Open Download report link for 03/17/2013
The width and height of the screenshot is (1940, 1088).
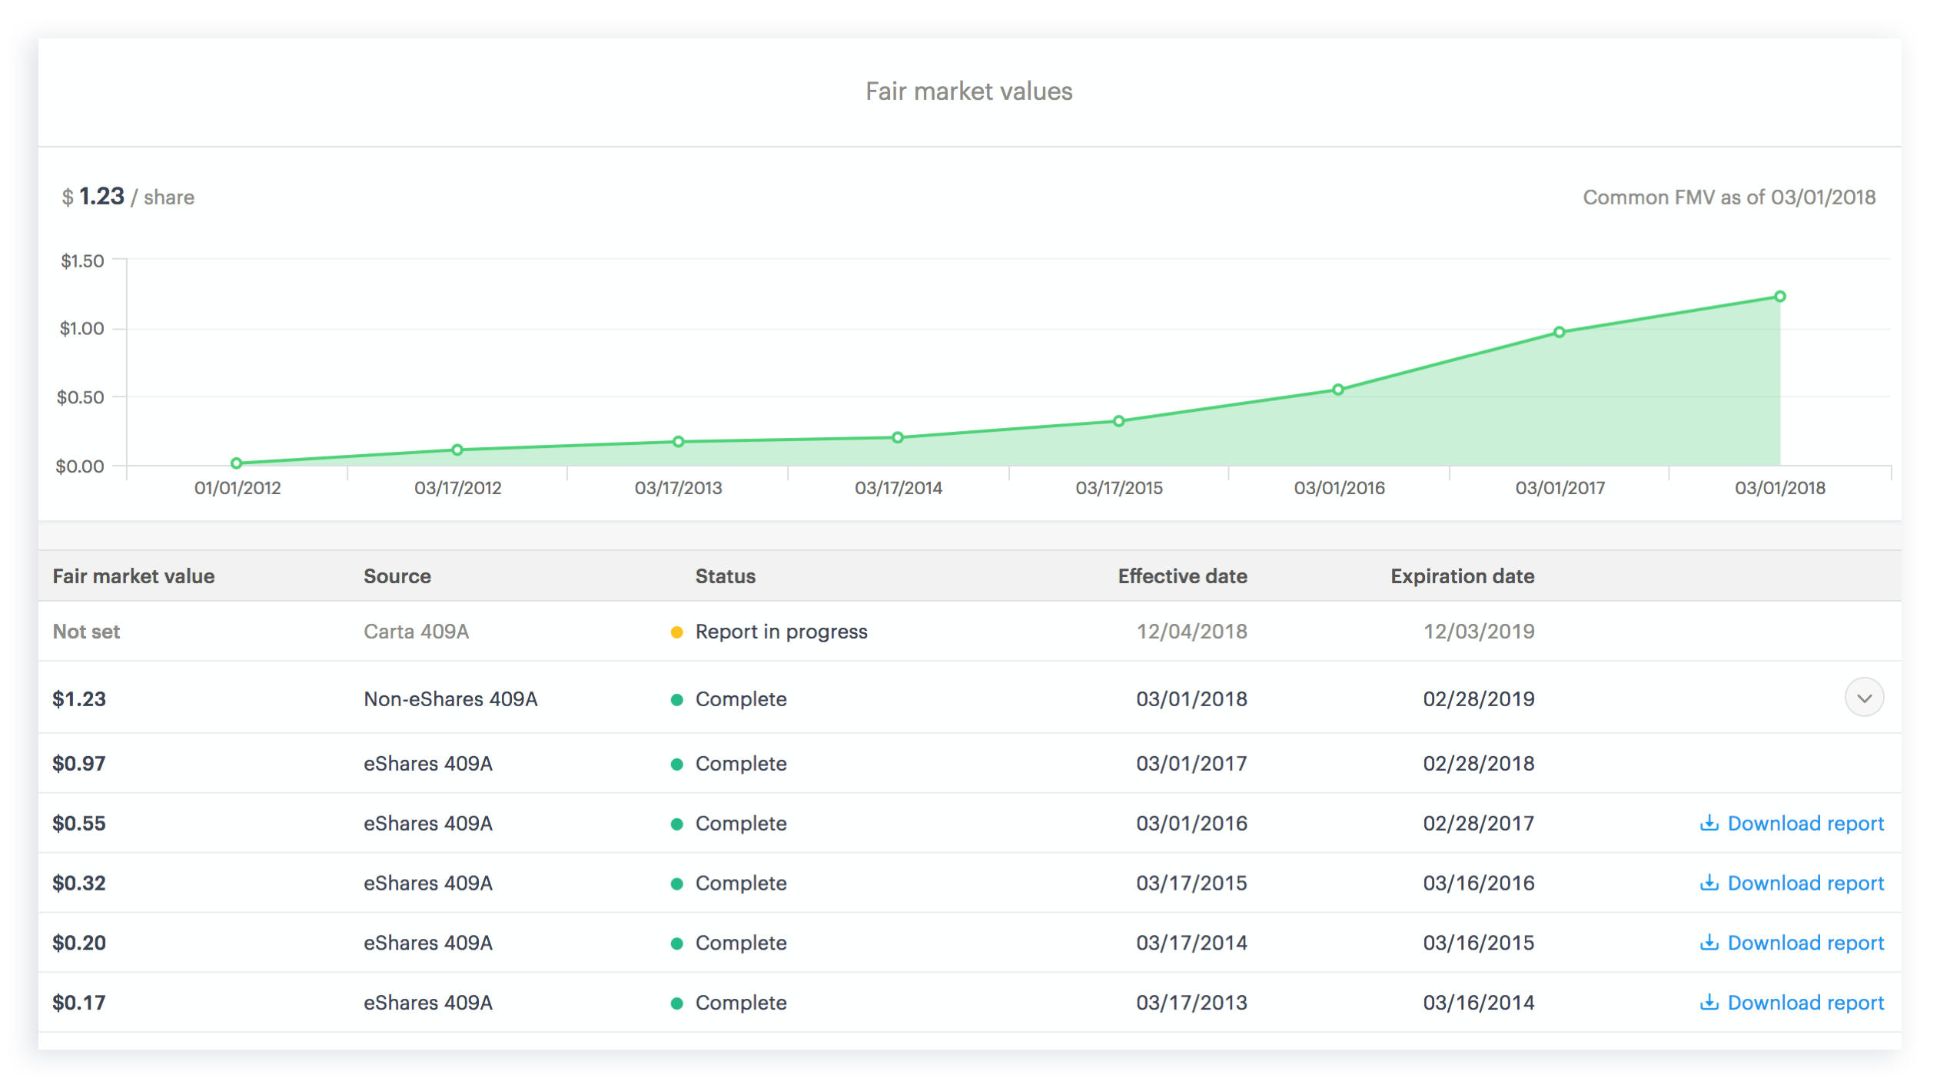[x=1805, y=1003]
